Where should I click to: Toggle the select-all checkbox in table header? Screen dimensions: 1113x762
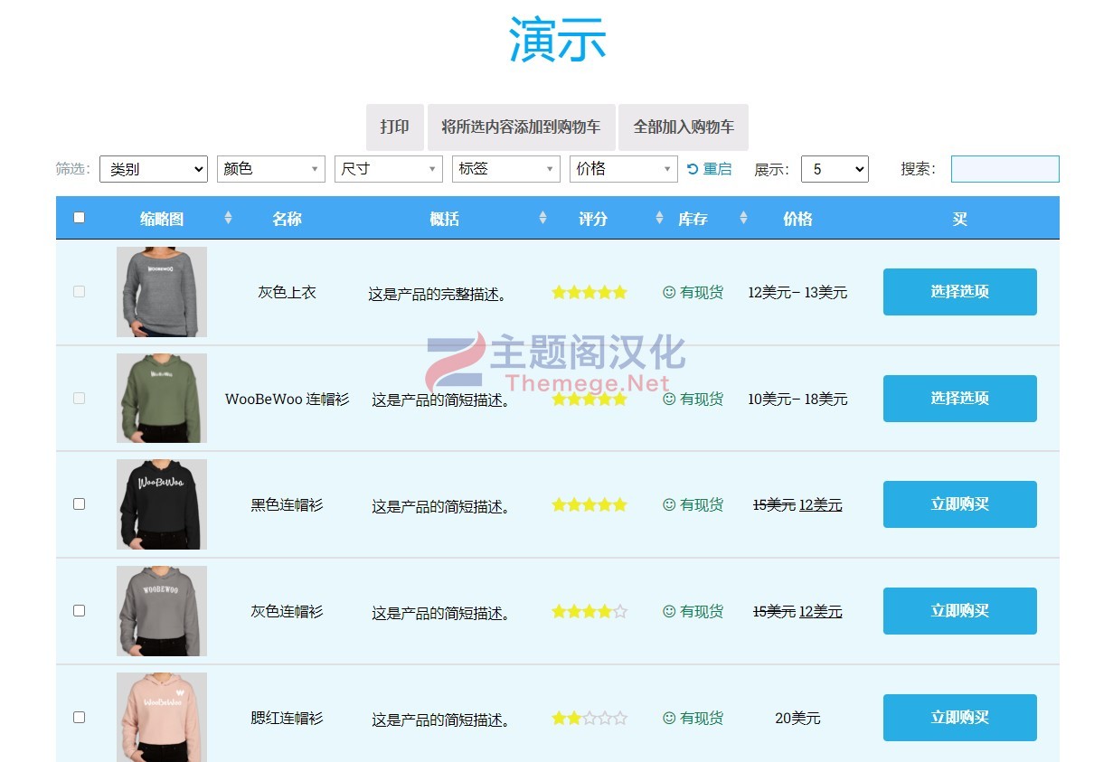pos(79,218)
